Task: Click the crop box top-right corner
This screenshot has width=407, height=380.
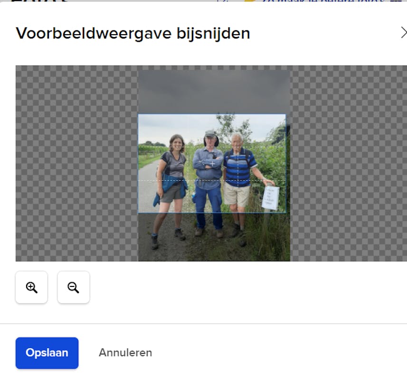Action: coord(286,114)
